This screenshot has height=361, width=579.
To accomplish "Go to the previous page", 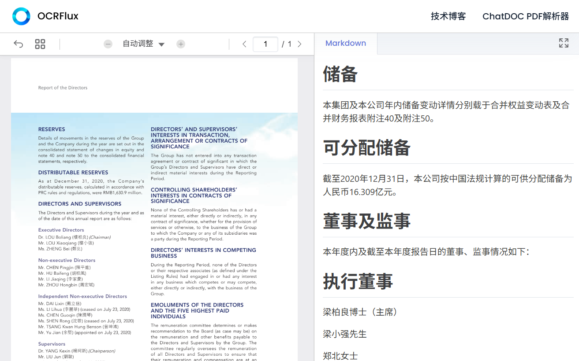I will pyautogui.click(x=244, y=44).
